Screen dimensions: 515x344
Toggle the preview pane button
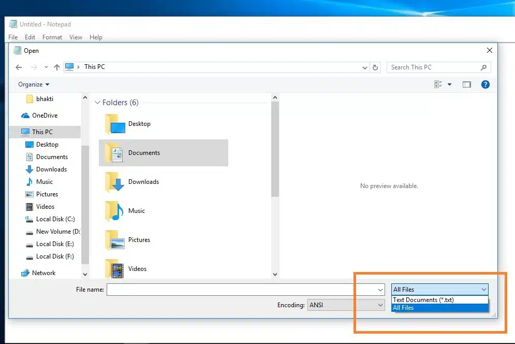467,84
